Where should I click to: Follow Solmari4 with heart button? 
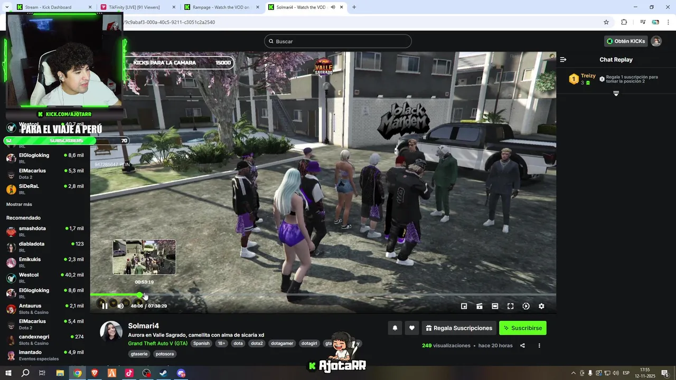pyautogui.click(x=412, y=328)
